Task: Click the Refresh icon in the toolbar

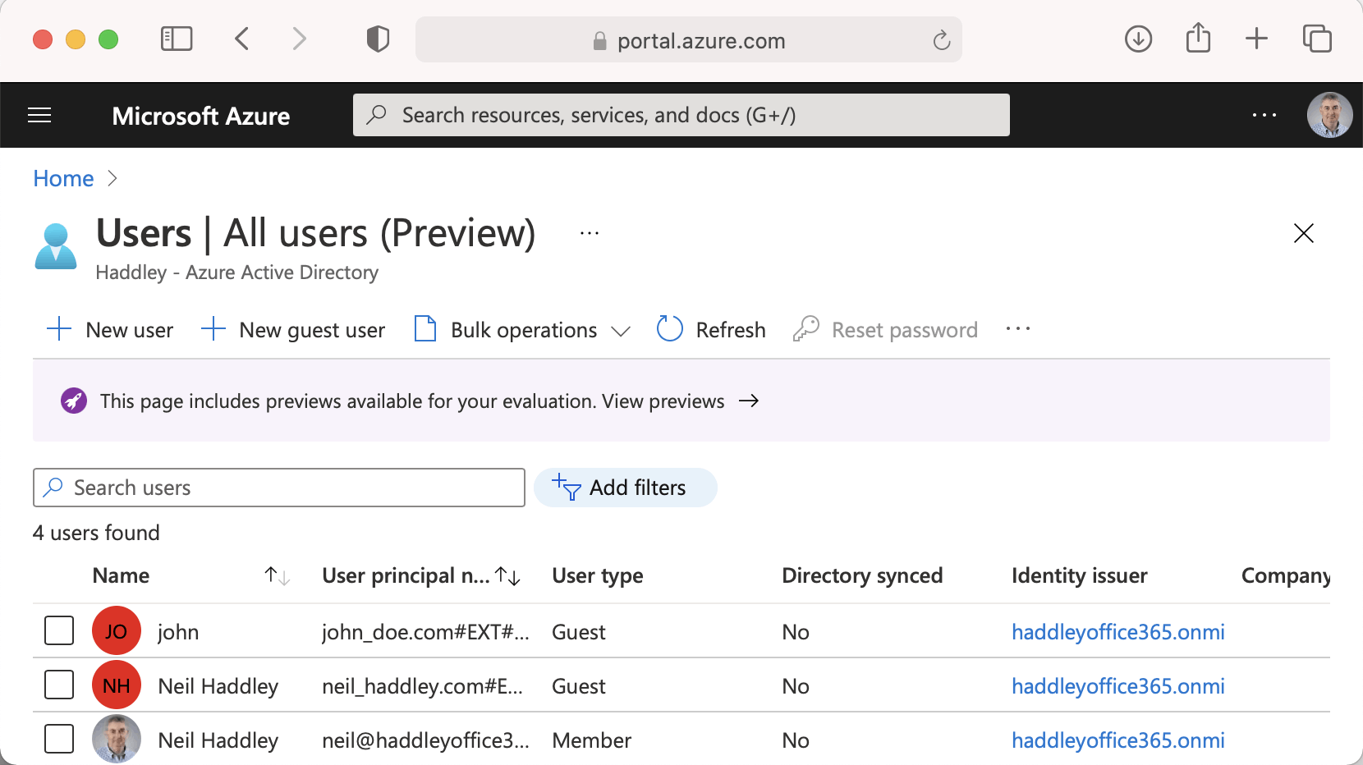Action: click(x=670, y=329)
